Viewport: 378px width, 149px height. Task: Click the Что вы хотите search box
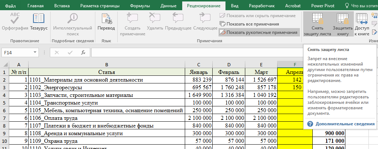tap(361, 6)
